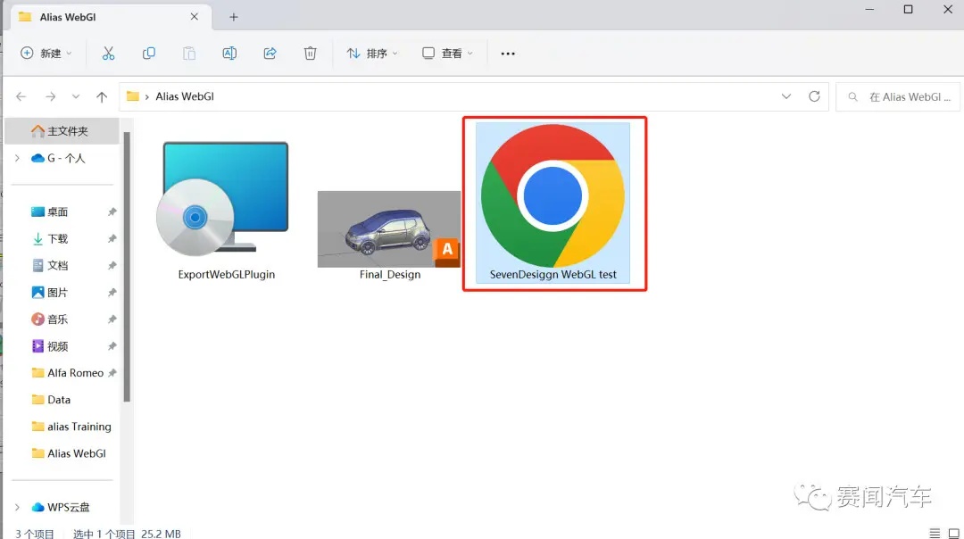
Task: Maximize the File Explorer window
Action: 908,10
